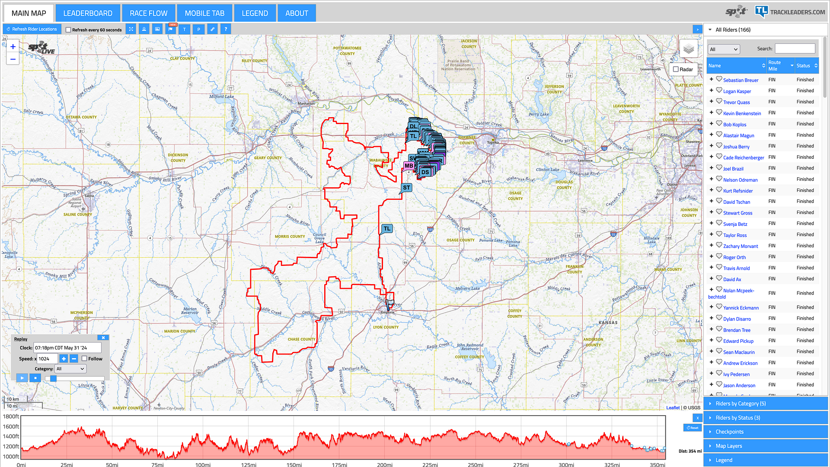Click the MB rider marker on map
Viewport: 830px width, 467px height.
click(x=409, y=166)
